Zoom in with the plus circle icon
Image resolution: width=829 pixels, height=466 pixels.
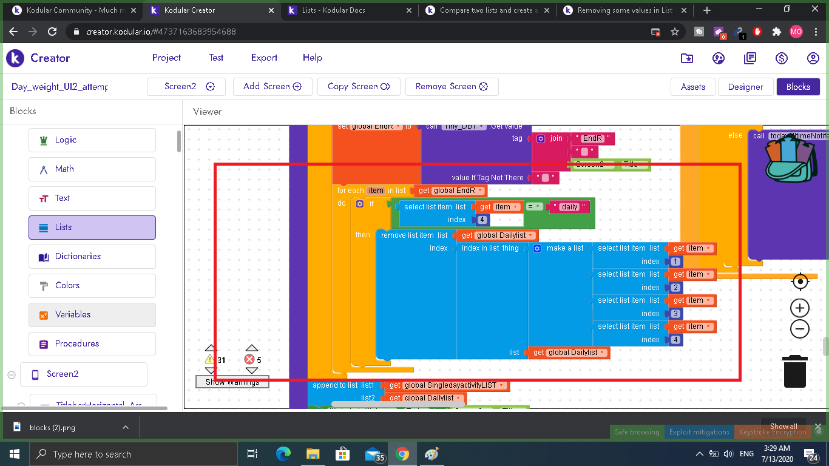800,308
